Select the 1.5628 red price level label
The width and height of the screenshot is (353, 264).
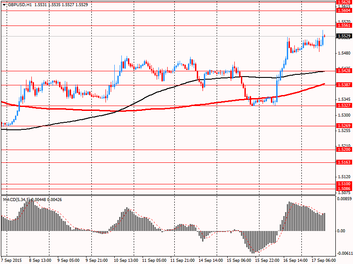click(344, 2)
